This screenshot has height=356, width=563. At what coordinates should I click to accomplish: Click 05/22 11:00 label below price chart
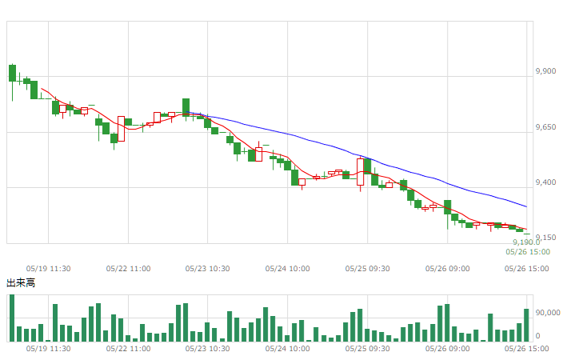click(128, 268)
